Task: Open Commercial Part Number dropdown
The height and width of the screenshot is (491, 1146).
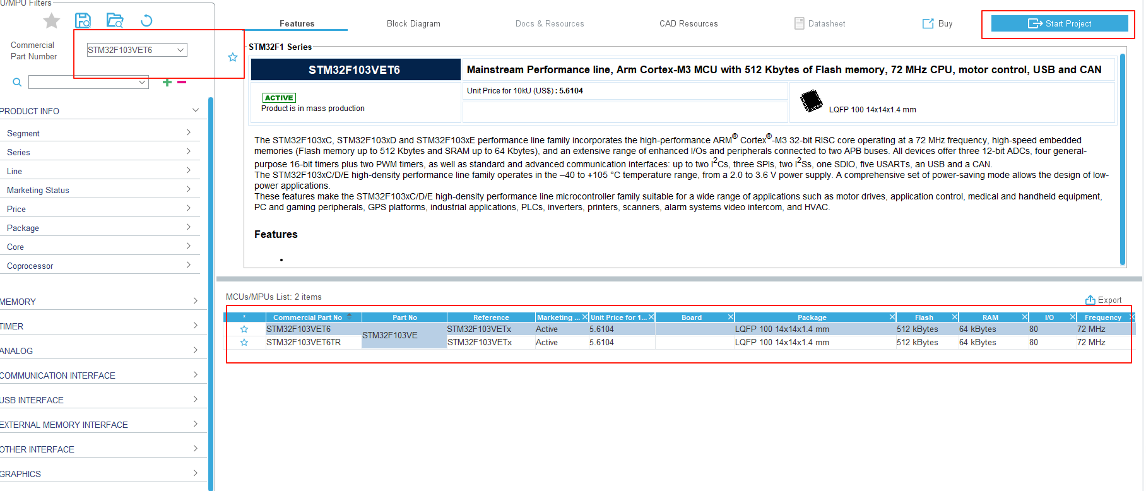Action: tap(180, 50)
